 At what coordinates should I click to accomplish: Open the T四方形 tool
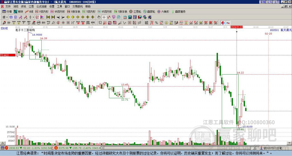pos(89,11)
